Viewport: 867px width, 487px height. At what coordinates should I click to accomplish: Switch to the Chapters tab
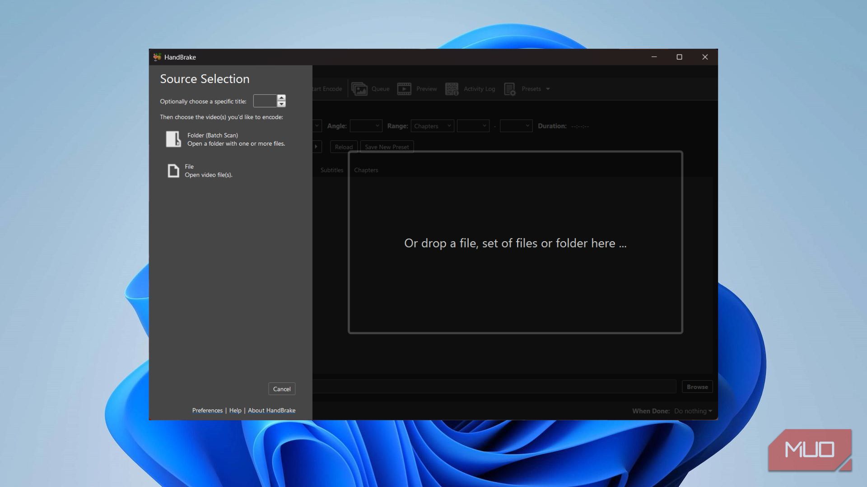(366, 170)
